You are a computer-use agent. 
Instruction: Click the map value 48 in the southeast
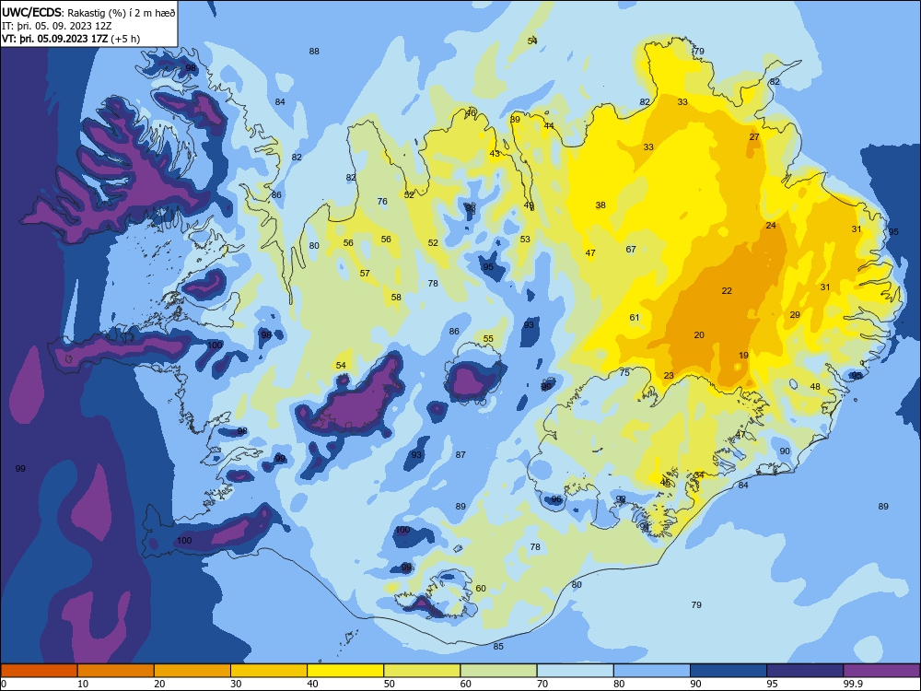pos(815,387)
